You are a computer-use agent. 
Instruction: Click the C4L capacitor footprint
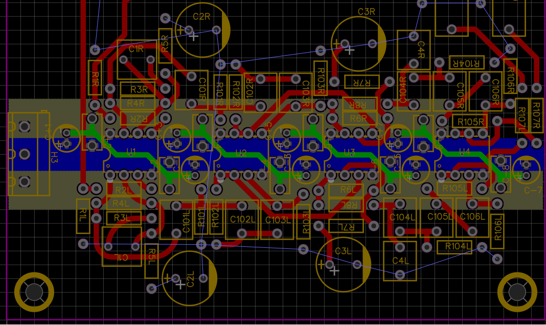[x=400, y=261]
